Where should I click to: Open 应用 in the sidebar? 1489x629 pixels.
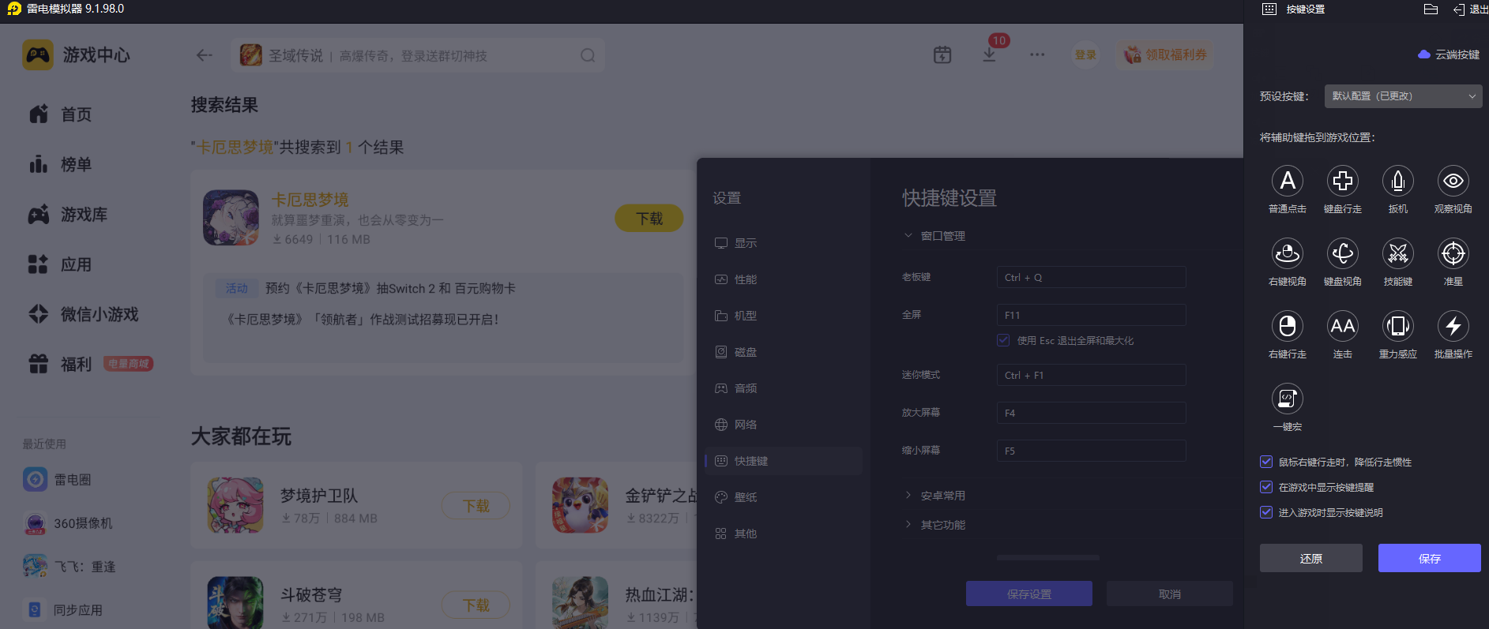[x=60, y=264]
